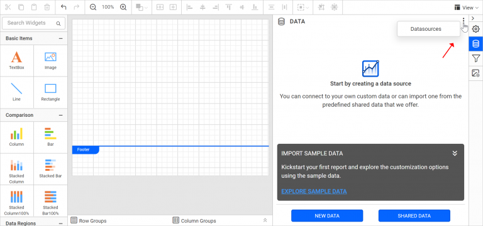The width and height of the screenshot is (483, 226).
Task: Undo the last action
Action: (64, 7)
